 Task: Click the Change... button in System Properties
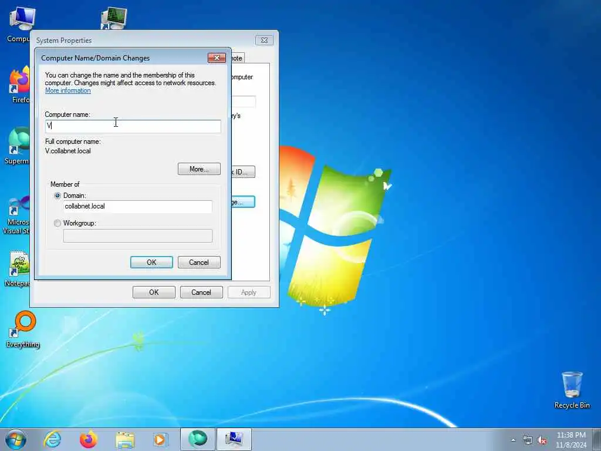click(243, 202)
